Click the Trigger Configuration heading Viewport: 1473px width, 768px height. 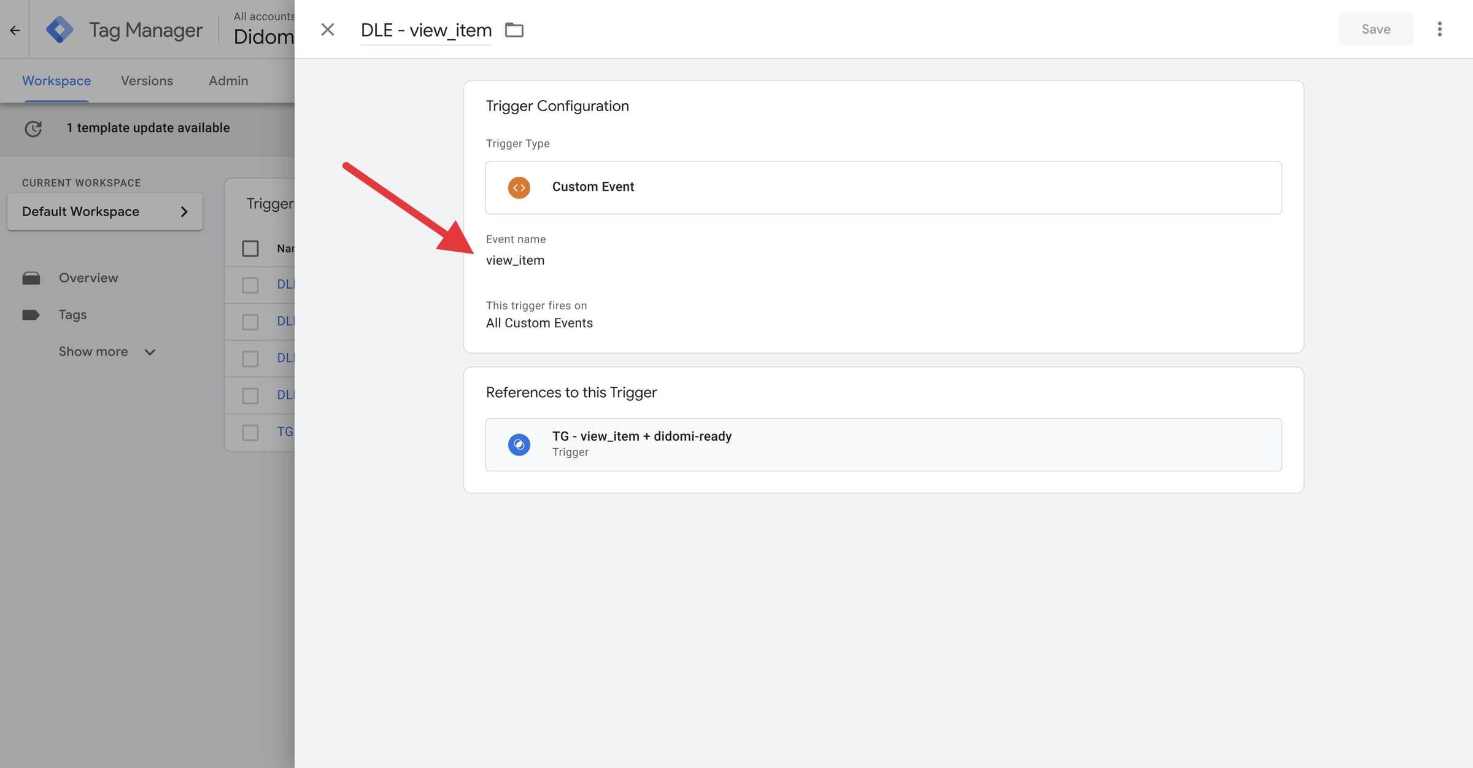tap(557, 106)
